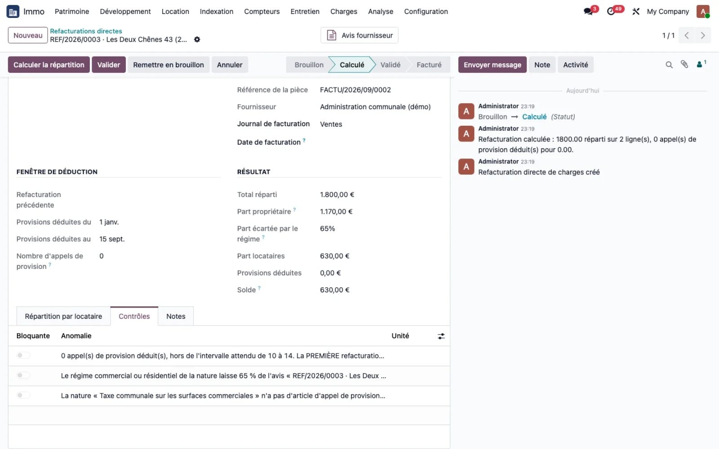Screen dimensions: 719x449
Task: Go to the next record arrow
Action: 703,35
